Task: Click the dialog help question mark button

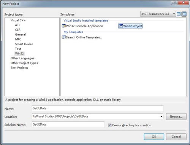Action: click(x=174, y=3)
